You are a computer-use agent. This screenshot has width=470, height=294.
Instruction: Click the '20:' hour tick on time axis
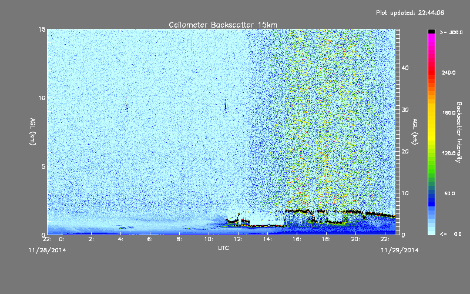point(356,239)
